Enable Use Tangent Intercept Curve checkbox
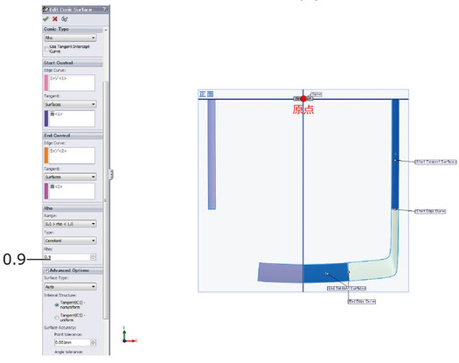459x363 pixels. 46,49
